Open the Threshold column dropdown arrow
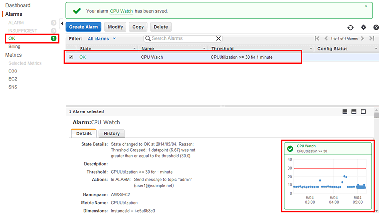 pyautogui.click(x=311, y=49)
